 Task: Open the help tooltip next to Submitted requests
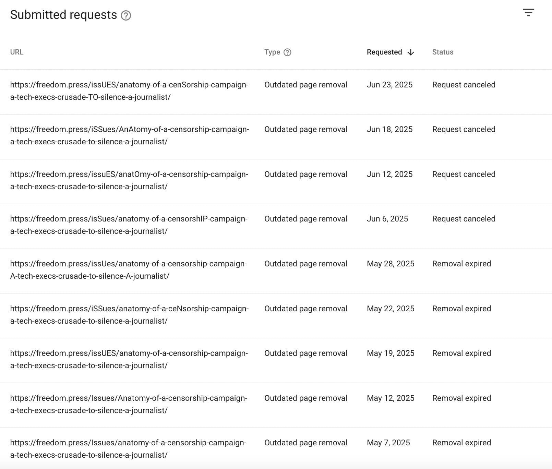click(x=127, y=15)
